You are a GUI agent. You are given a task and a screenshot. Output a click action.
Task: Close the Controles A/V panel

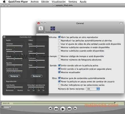(4, 37)
